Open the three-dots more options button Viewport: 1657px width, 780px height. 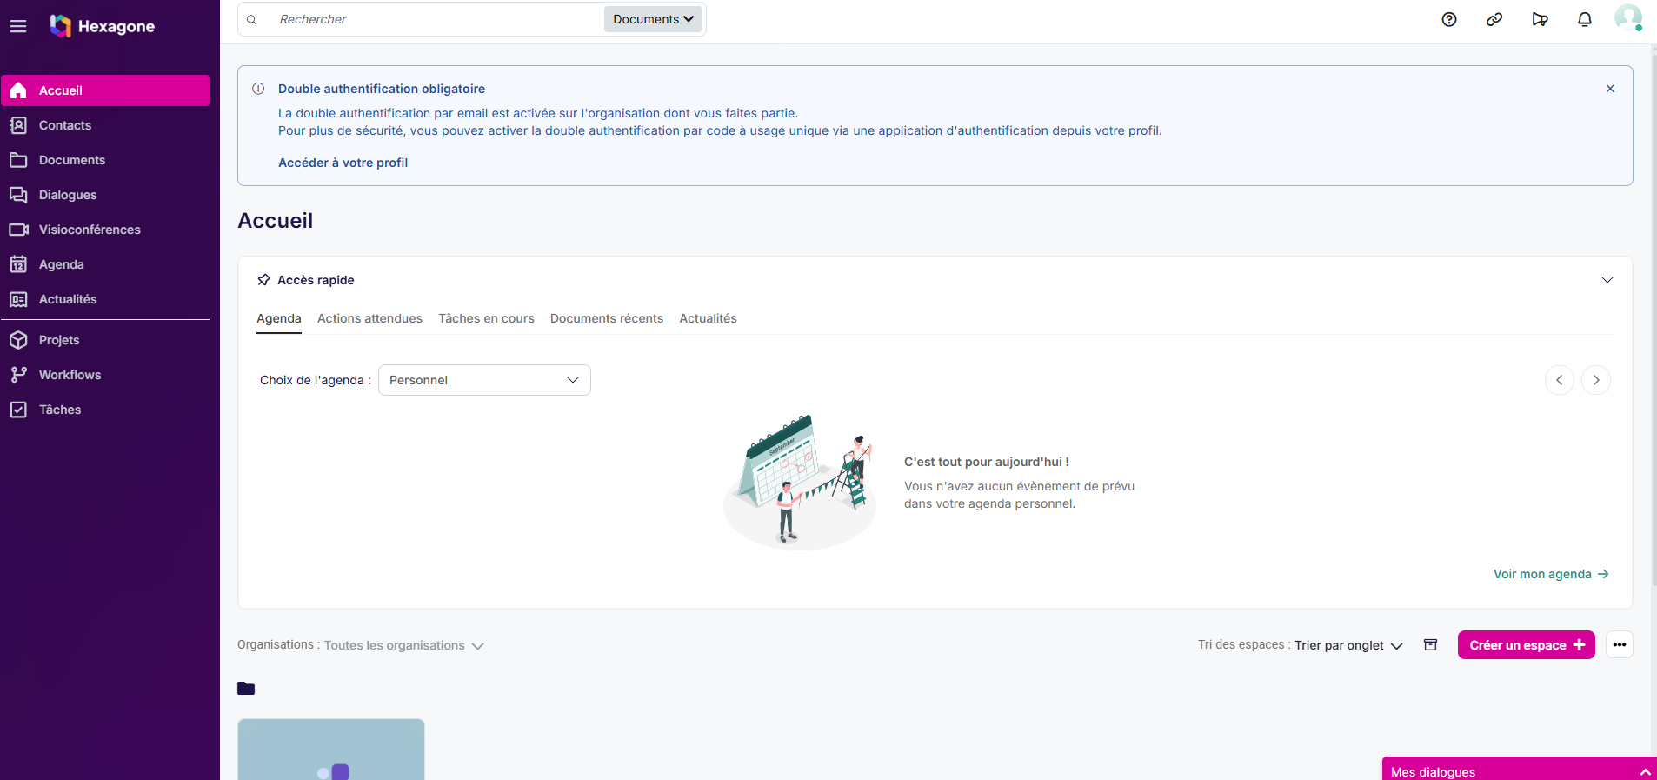[1620, 644]
